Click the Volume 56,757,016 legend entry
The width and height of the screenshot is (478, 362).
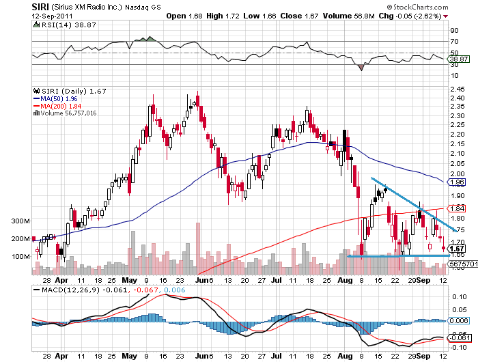coord(68,113)
